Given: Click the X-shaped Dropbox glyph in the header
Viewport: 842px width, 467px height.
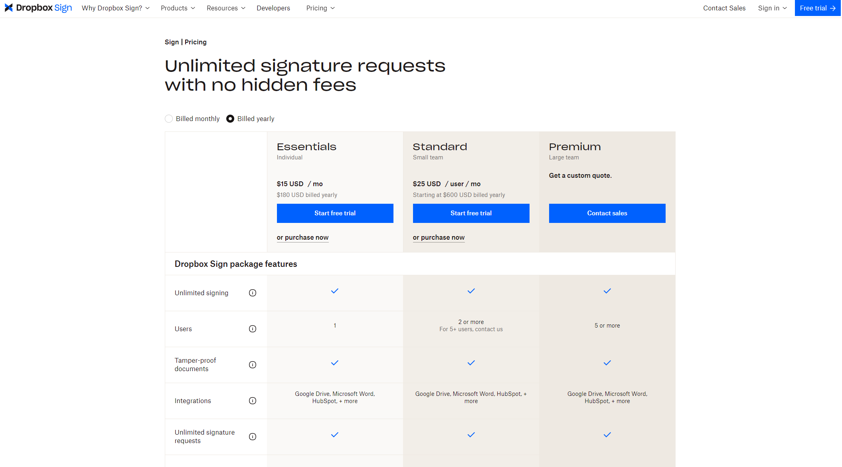Looking at the screenshot, I should (9, 8).
